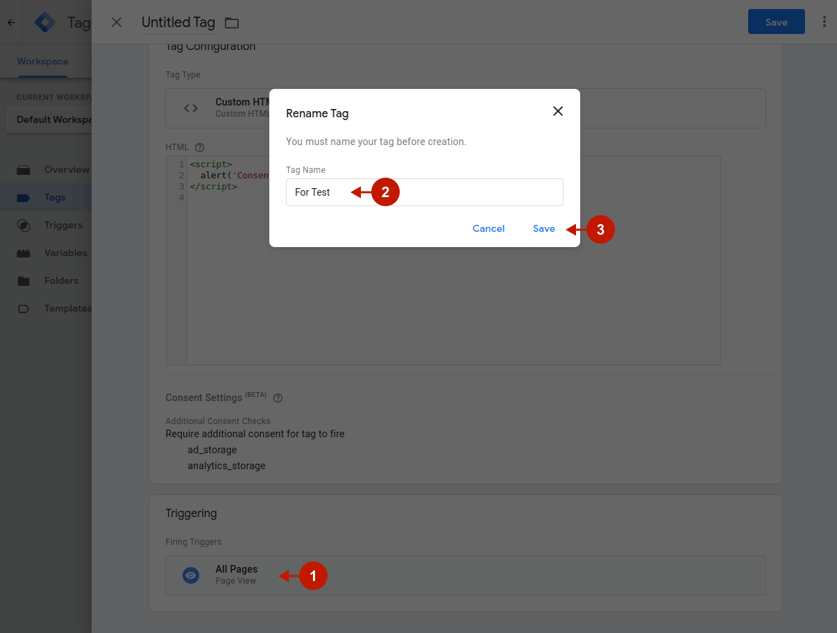Viewport: 837px width, 633px height.
Task: Confirm rename with the dialog Save button
Action: click(544, 228)
